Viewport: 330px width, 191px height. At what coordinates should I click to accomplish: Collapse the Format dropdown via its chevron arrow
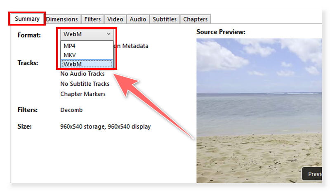pyautogui.click(x=108, y=34)
